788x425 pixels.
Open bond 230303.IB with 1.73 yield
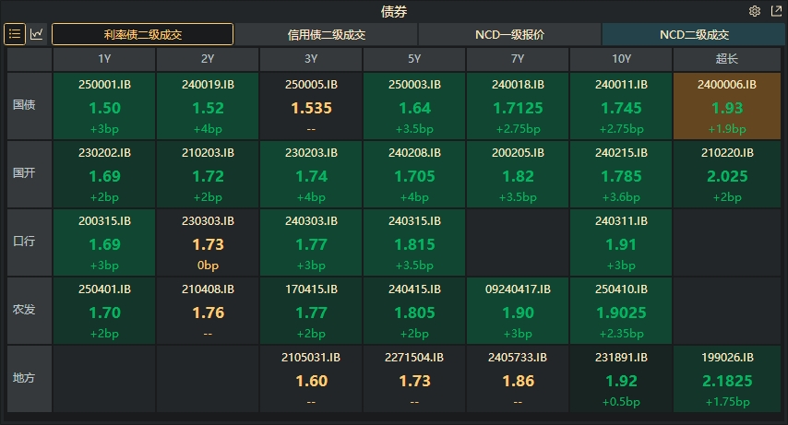pos(208,242)
